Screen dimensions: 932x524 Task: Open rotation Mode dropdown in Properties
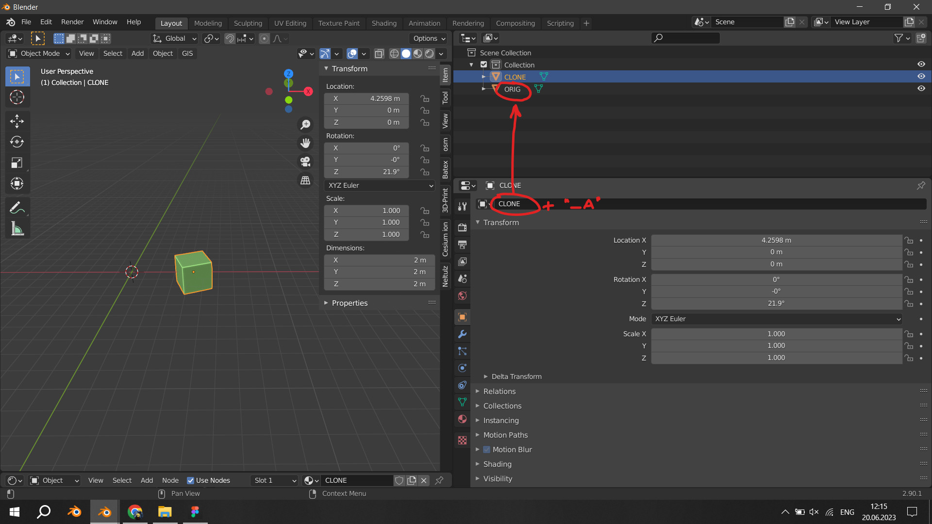click(777, 319)
